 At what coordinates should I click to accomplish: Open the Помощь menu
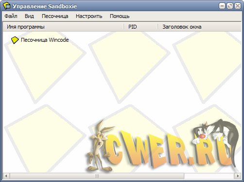tap(120, 16)
